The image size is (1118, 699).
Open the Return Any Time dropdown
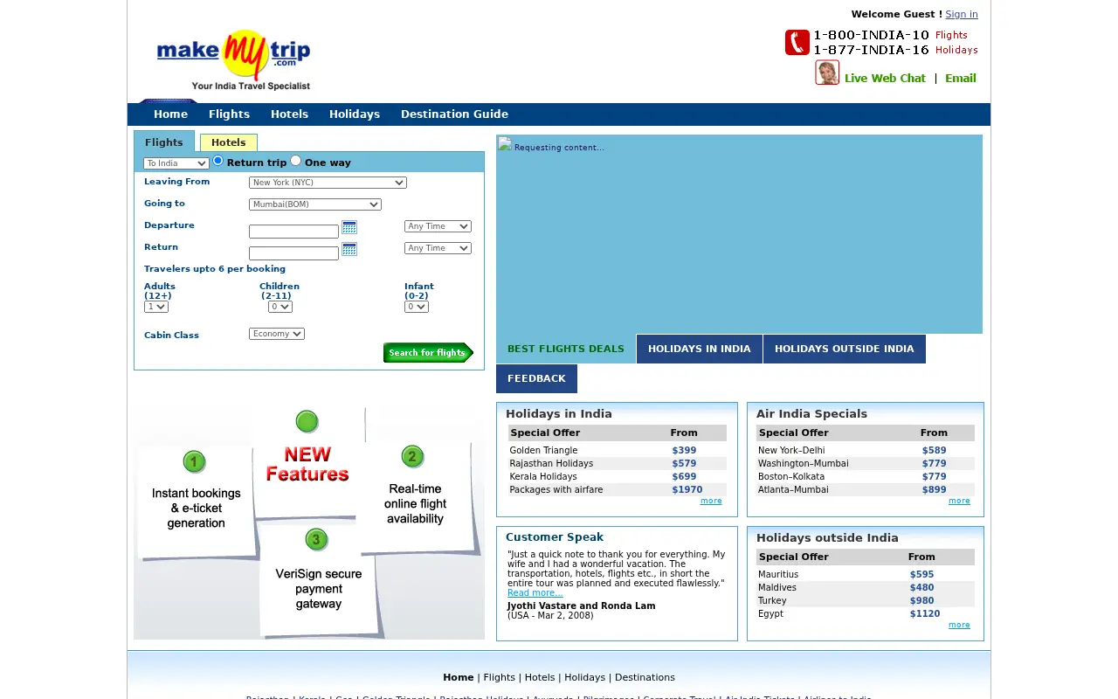coord(438,248)
